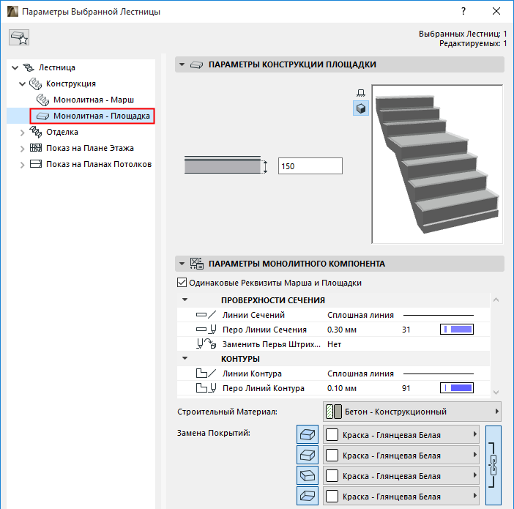This screenshot has width=514, height=509.
Task: Select Показ на Планах Потолков item
Action: tap(99, 164)
